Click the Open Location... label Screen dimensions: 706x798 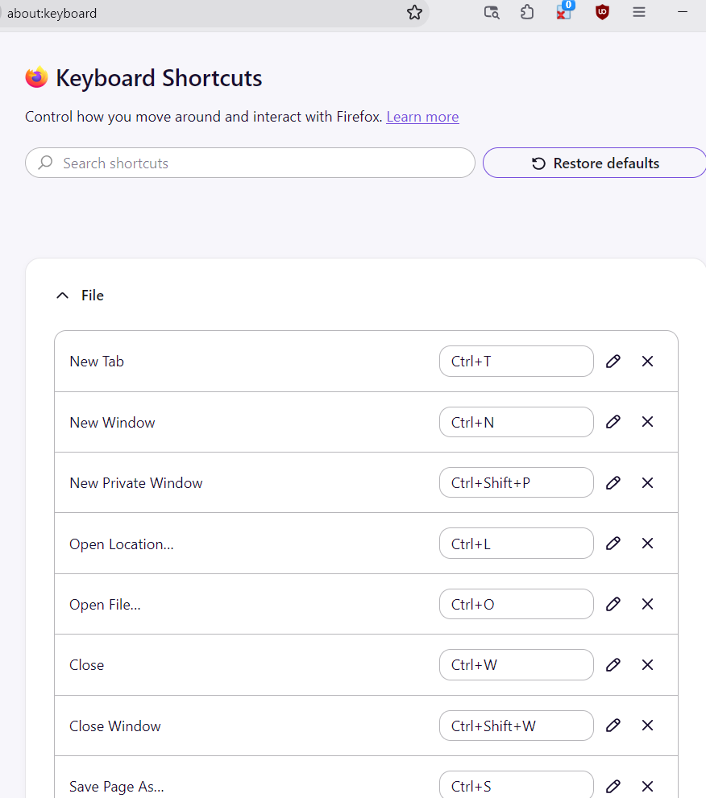pos(121,544)
